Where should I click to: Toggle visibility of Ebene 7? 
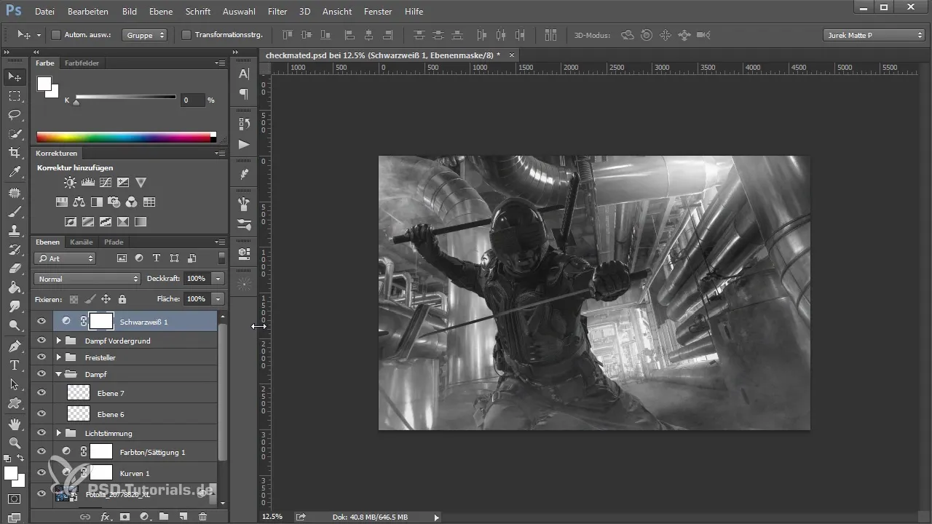point(42,393)
